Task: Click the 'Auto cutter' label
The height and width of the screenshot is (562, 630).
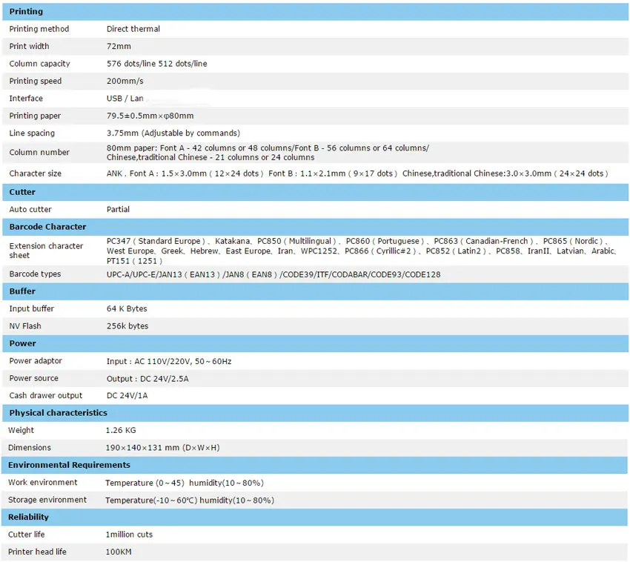Action: click(x=30, y=209)
